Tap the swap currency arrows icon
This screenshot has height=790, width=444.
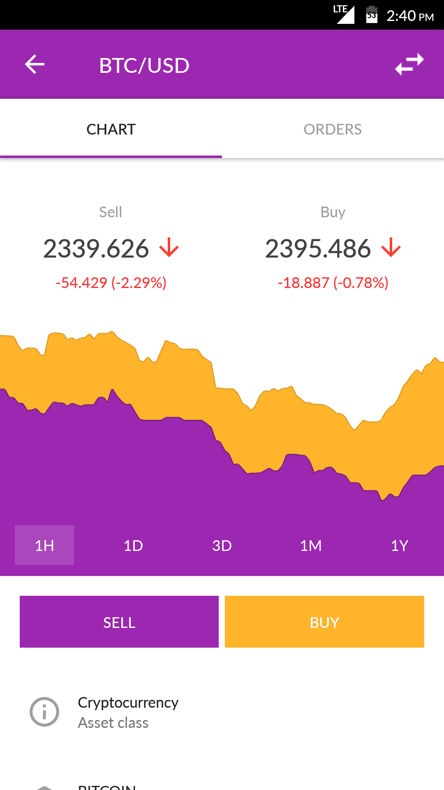coord(409,65)
